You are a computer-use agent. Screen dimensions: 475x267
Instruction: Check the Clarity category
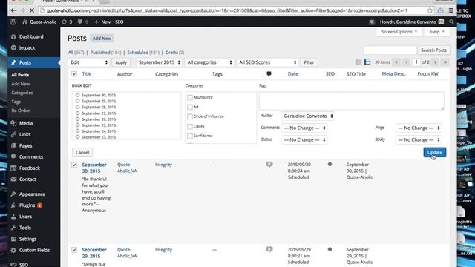(x=190, y=126)
